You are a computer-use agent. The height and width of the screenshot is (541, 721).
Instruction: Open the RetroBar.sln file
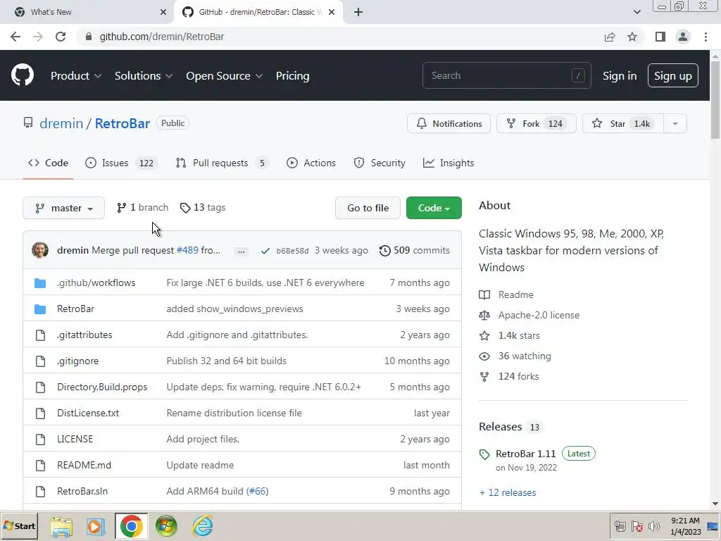point(82,491)
